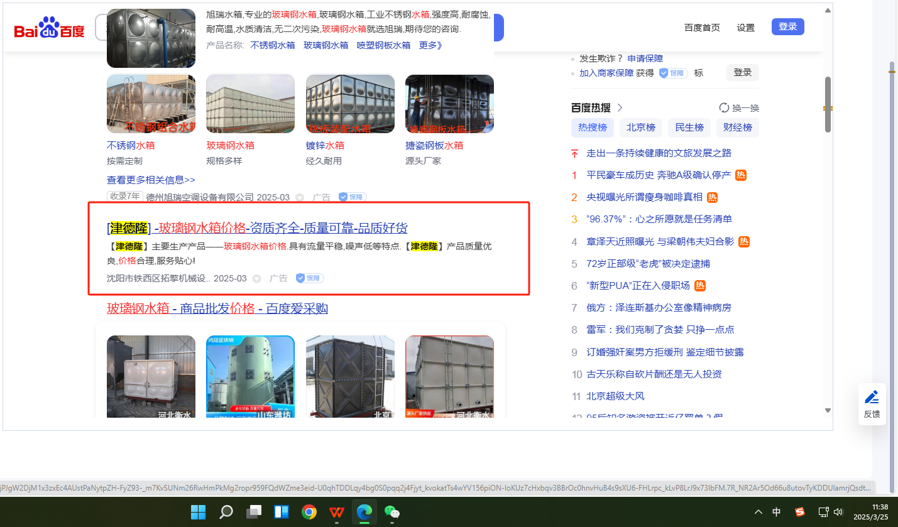Open 百度热搜 via its heading arrow

tap(620, 107)
